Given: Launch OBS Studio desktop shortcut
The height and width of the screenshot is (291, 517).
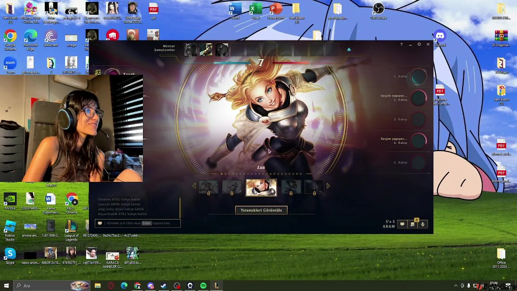Looking at the screenshot, I should (x=378, y=11).
